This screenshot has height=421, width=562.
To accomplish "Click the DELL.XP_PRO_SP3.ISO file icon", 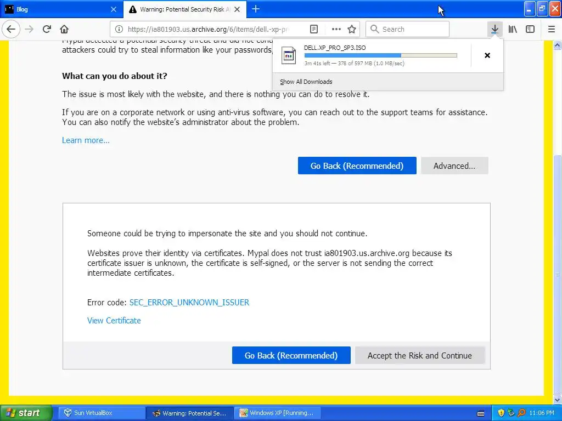I will [x=289, y=55].
